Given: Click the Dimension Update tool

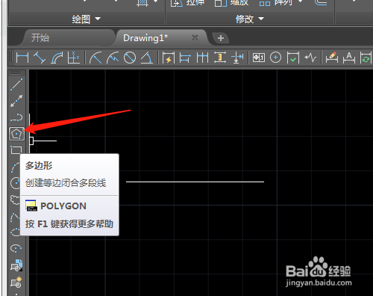Looking at the screenshot, I should (366, 58).
